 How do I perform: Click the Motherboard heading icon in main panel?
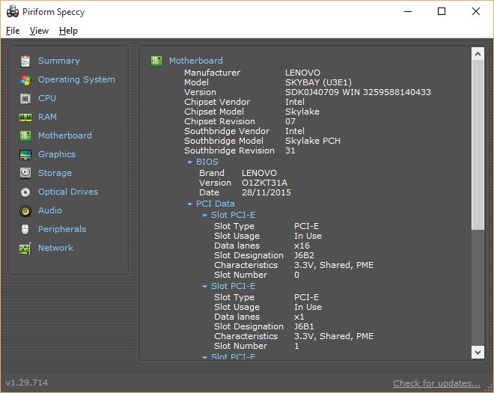(156, 61)
